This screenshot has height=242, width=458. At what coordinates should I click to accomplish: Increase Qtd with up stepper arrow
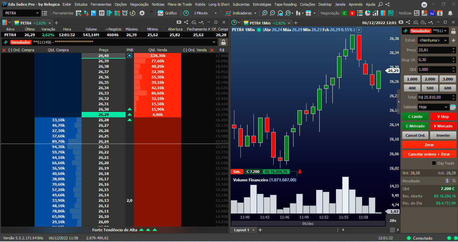click(x=454, y=68)
